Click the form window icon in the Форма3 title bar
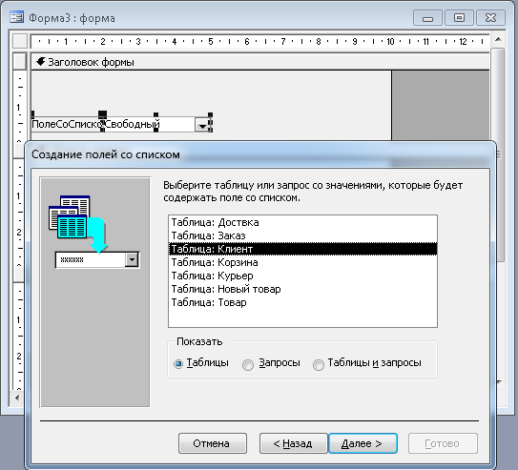The height and width of the screenshot is (470, 518). [x=16, y=17]
